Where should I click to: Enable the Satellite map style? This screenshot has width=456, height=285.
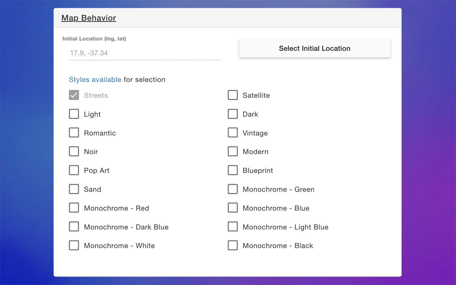click(233, 95)
